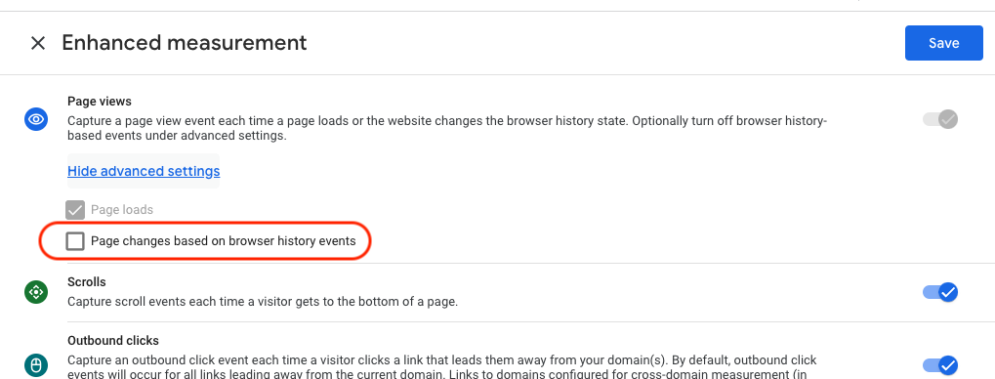995x379 pixels.
Task: Click the greyed-out Page views toggle
Action: pos(940,119)
